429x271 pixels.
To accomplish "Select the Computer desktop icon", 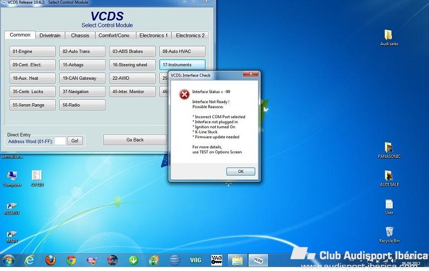I will point(12,178).
